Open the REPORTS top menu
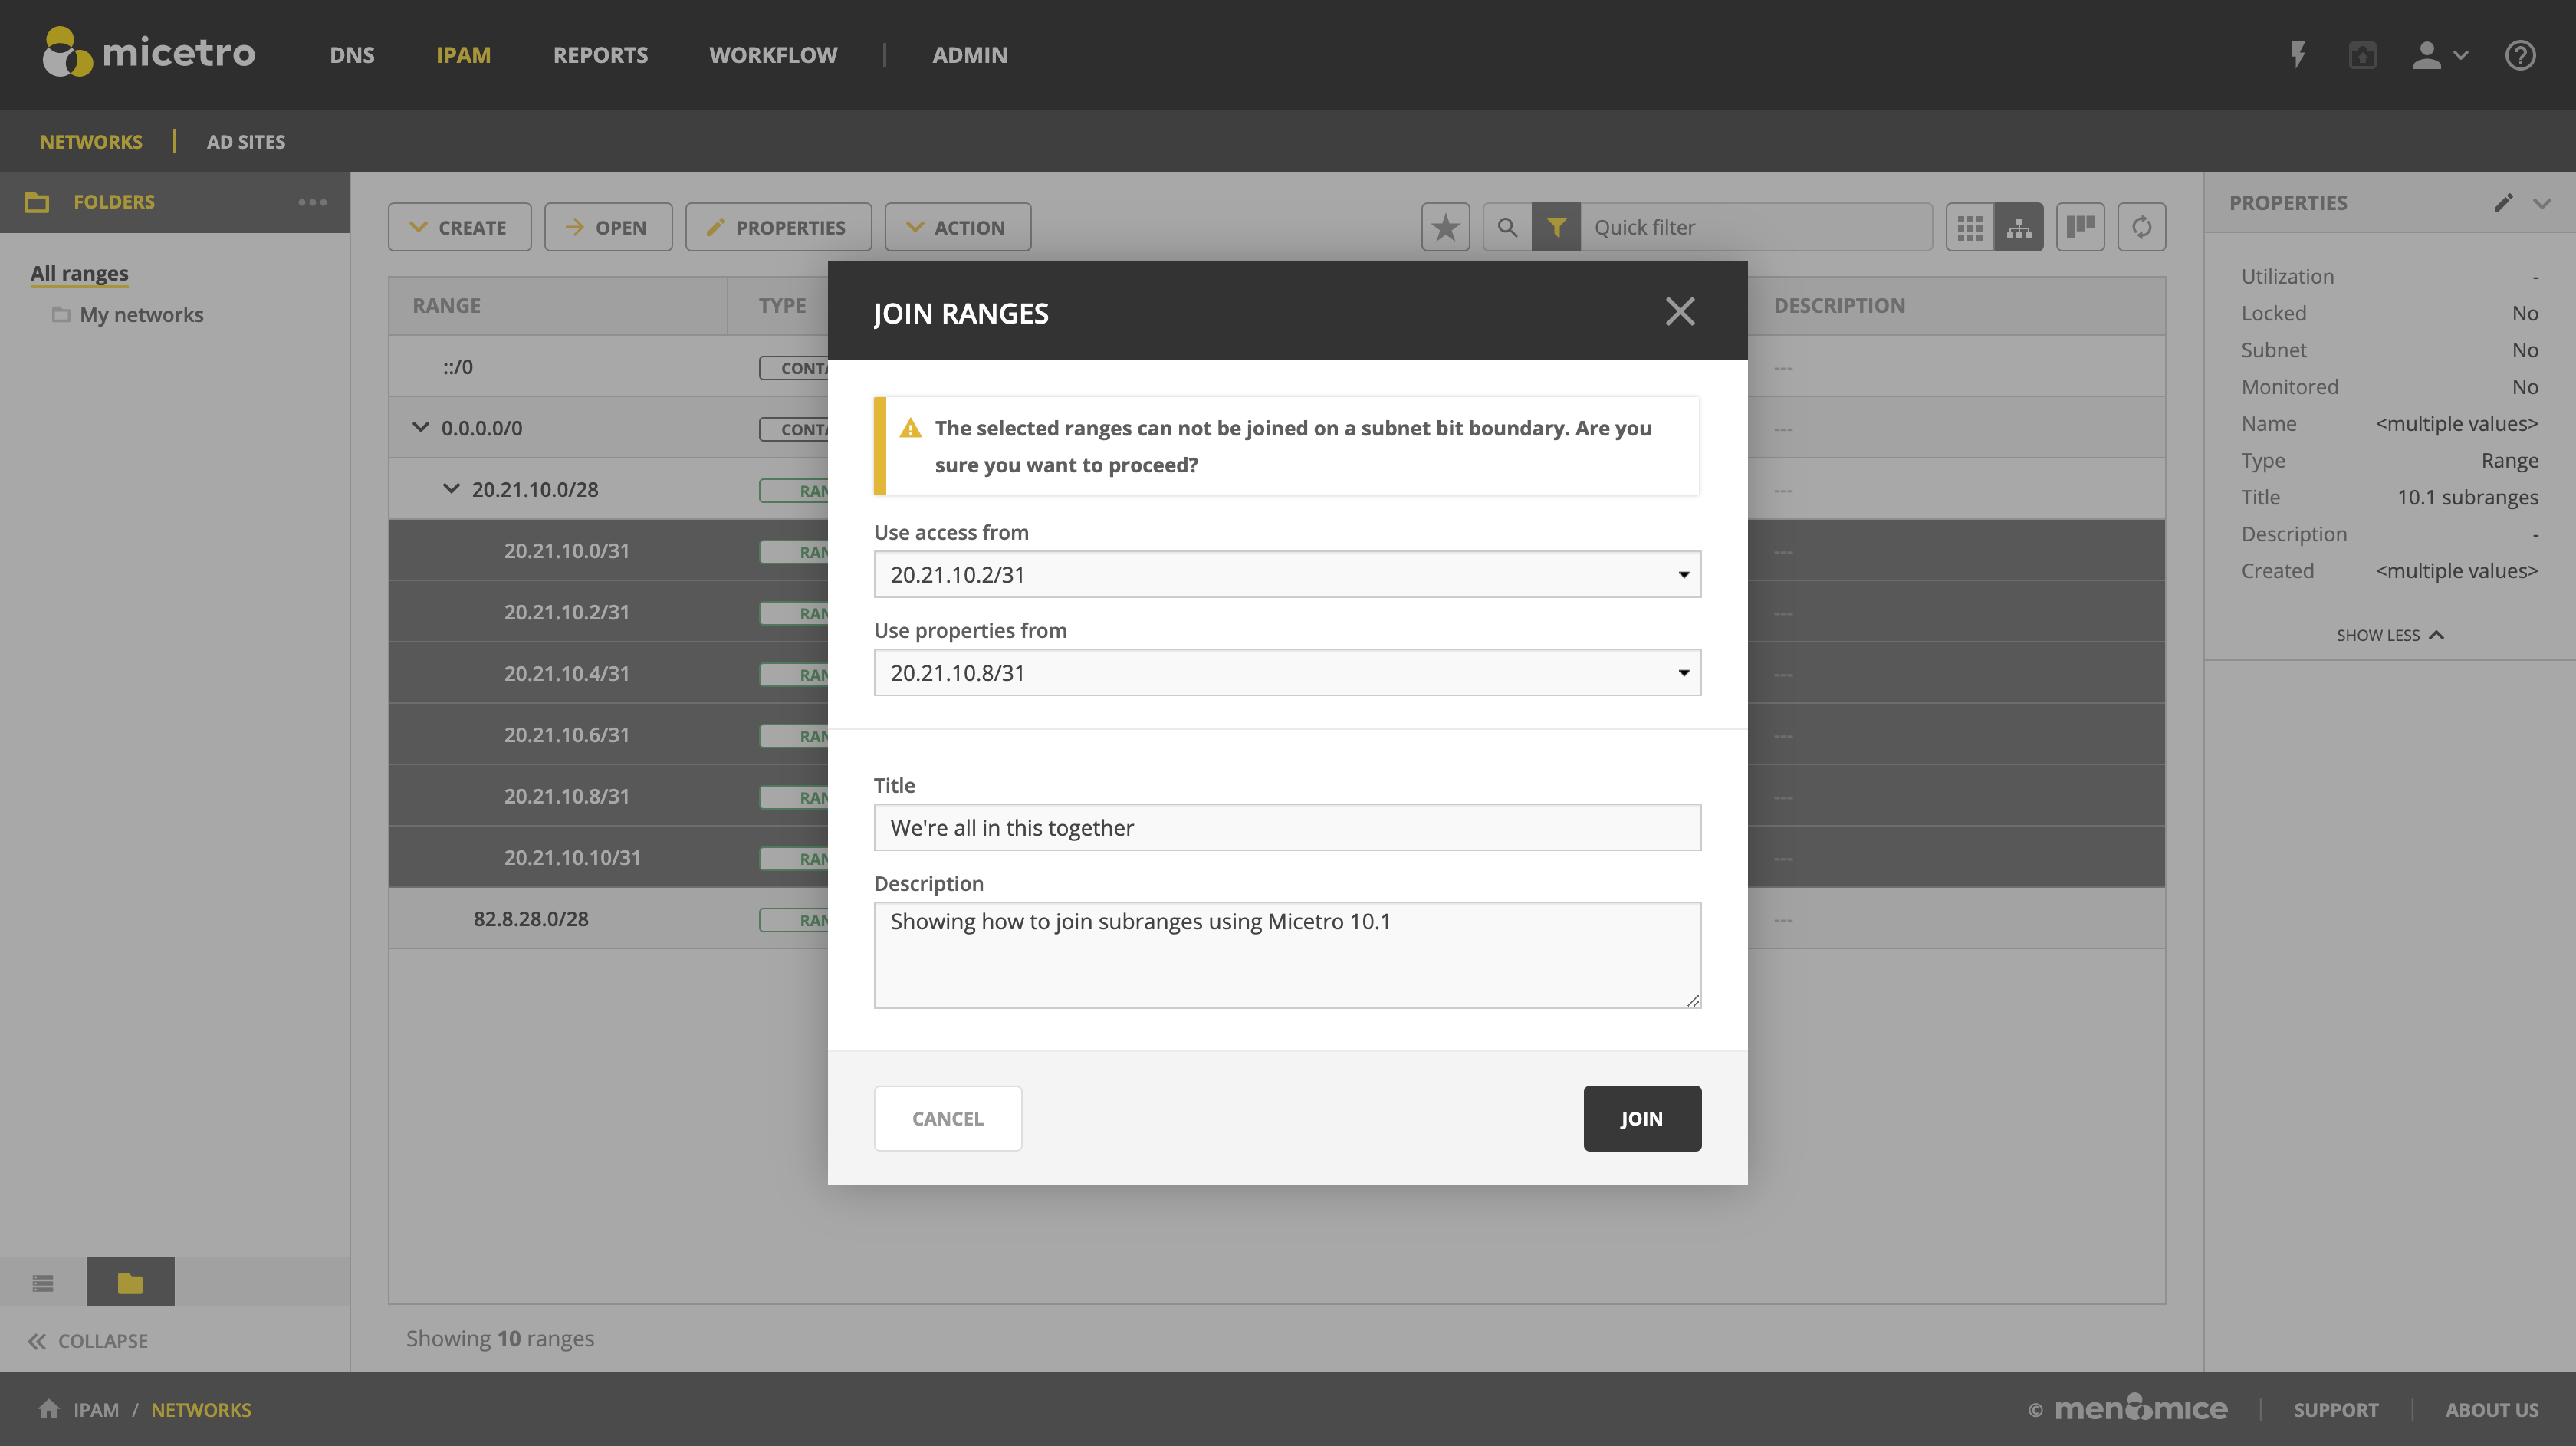 click(x=600, y=55)
